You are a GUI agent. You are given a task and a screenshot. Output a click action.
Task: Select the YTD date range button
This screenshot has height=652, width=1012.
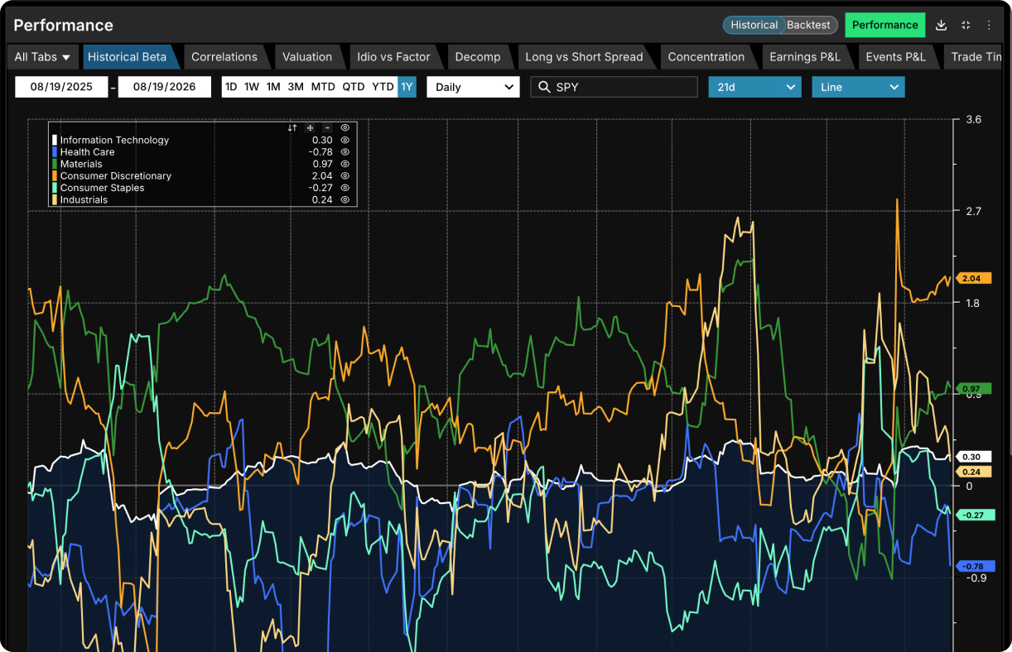pos(383,87)
